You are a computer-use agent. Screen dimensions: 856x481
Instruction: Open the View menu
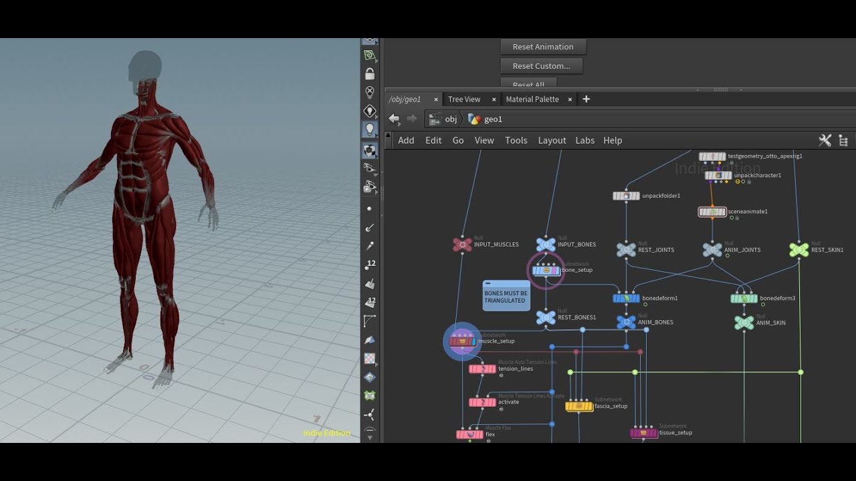[x=484, y=140]
